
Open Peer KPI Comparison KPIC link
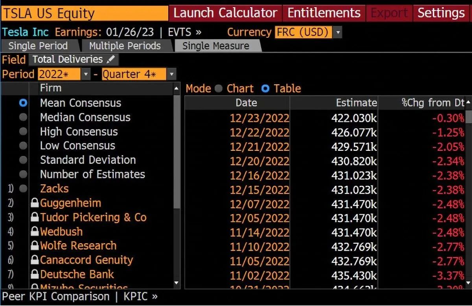coord(79,297)
